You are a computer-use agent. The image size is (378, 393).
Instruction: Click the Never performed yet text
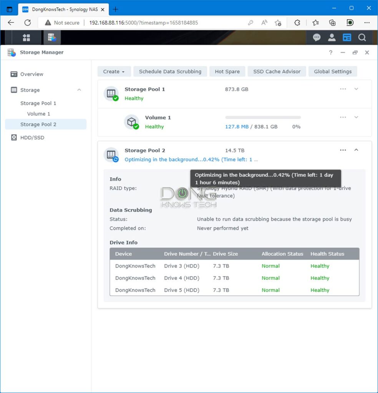[223, 228]
